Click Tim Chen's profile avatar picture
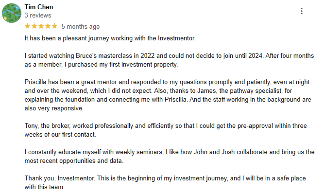 tap(11, 13)
